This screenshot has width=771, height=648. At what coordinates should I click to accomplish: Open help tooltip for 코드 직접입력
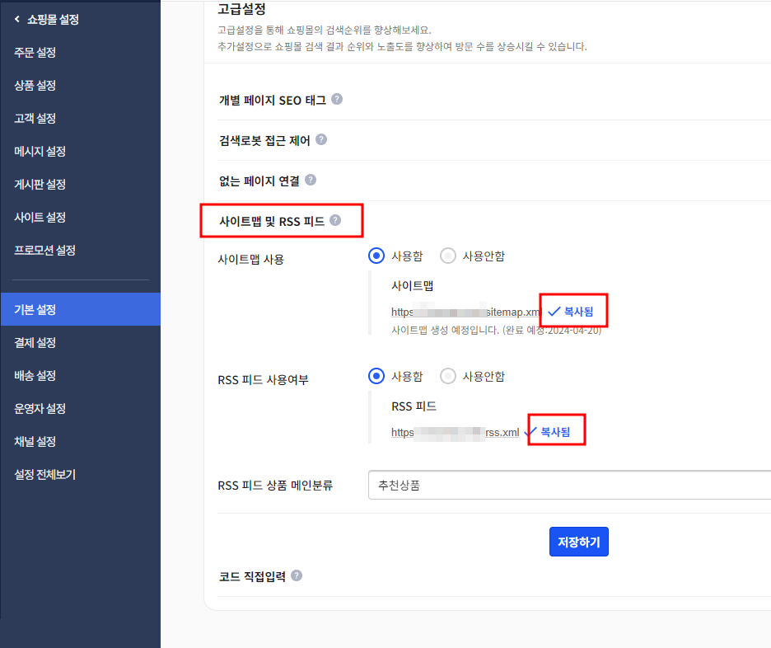297,576
